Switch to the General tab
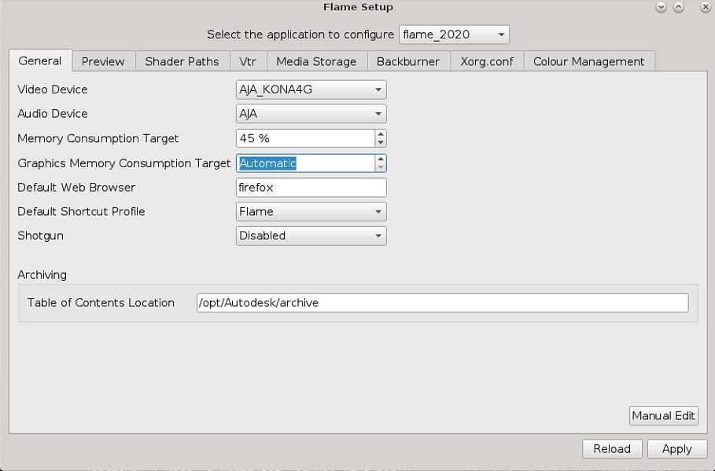 (40, 61)
